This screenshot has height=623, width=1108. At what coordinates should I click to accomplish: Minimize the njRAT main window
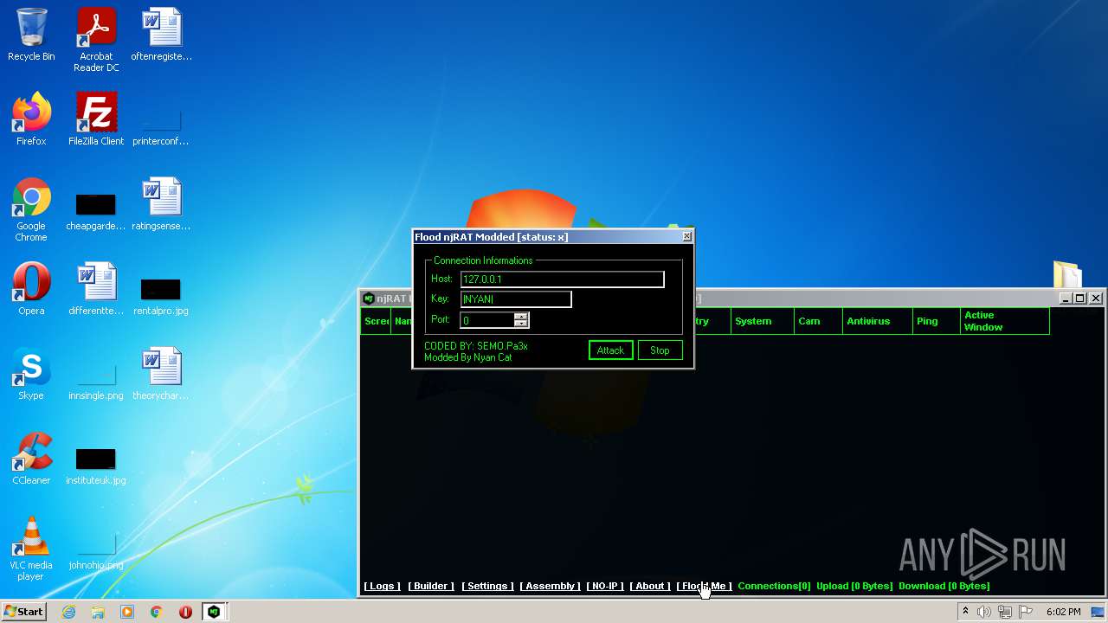(x=1066, y=299)
